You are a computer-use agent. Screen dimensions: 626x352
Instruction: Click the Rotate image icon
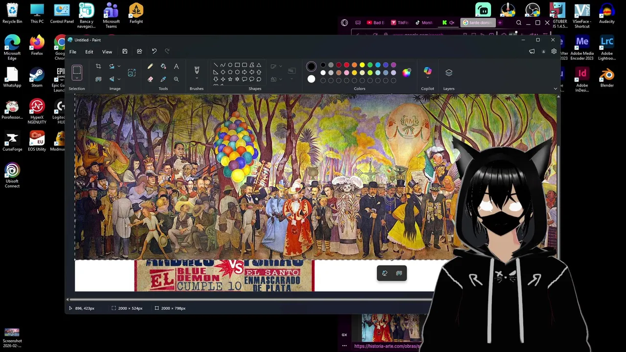112,66
